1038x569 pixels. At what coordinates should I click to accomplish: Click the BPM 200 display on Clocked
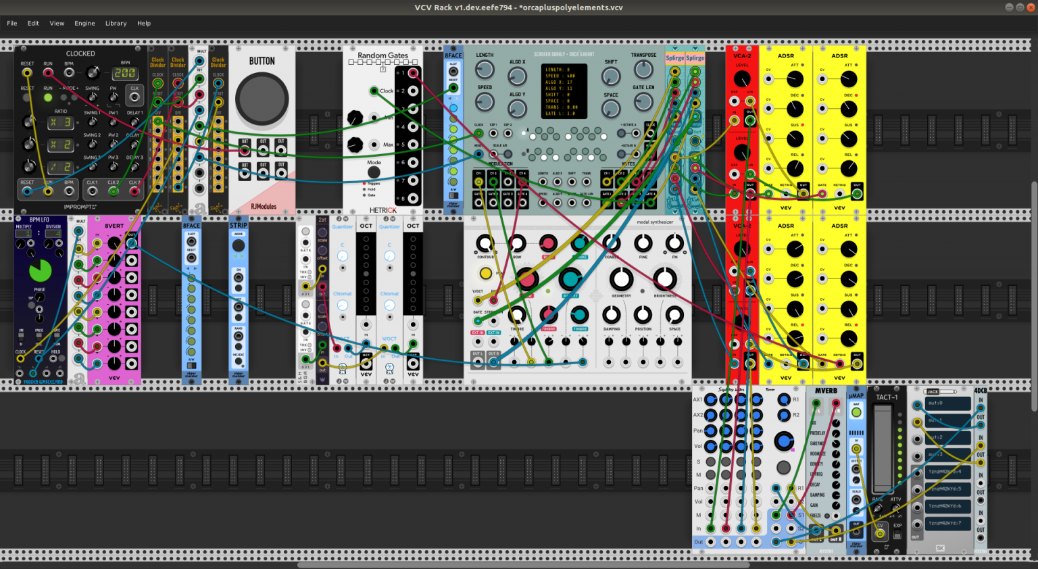pyautogui.click(x=124, y=73)
